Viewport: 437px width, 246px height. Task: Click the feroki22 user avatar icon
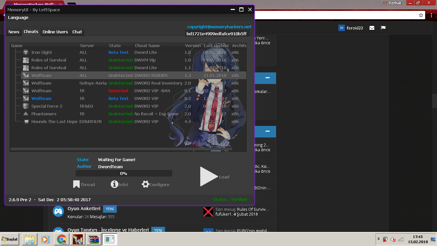pyautogui.click(x=341, y=28)
